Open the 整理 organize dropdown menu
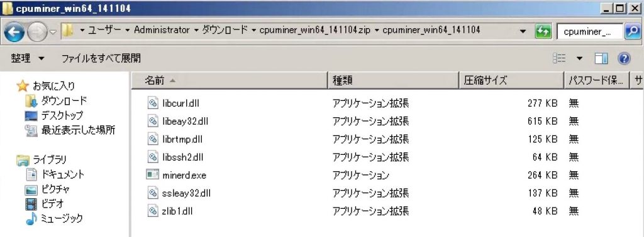 (x=28, y=58)
